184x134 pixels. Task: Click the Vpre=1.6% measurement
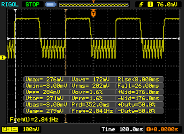[87, 98]
